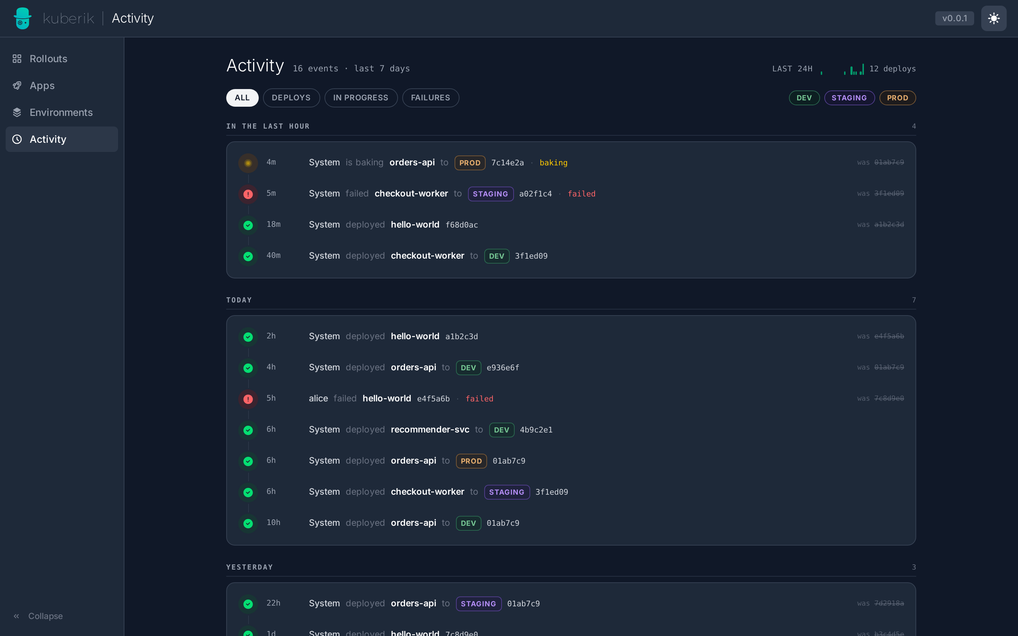
Task: Click baking status icon for orders-api 7c14e2a
Action: (x=248, y=163)
